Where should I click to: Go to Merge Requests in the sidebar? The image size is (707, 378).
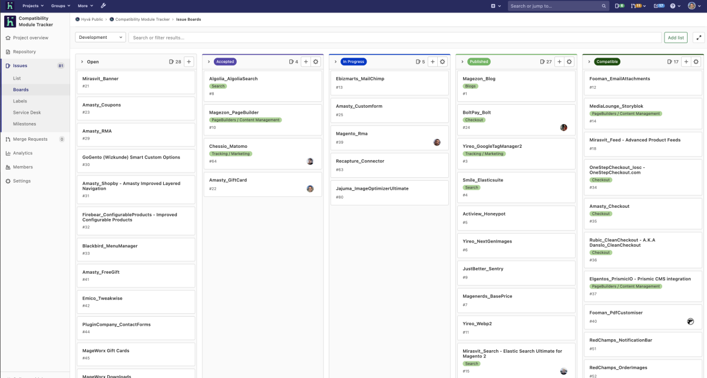click(x=30, y=139)
